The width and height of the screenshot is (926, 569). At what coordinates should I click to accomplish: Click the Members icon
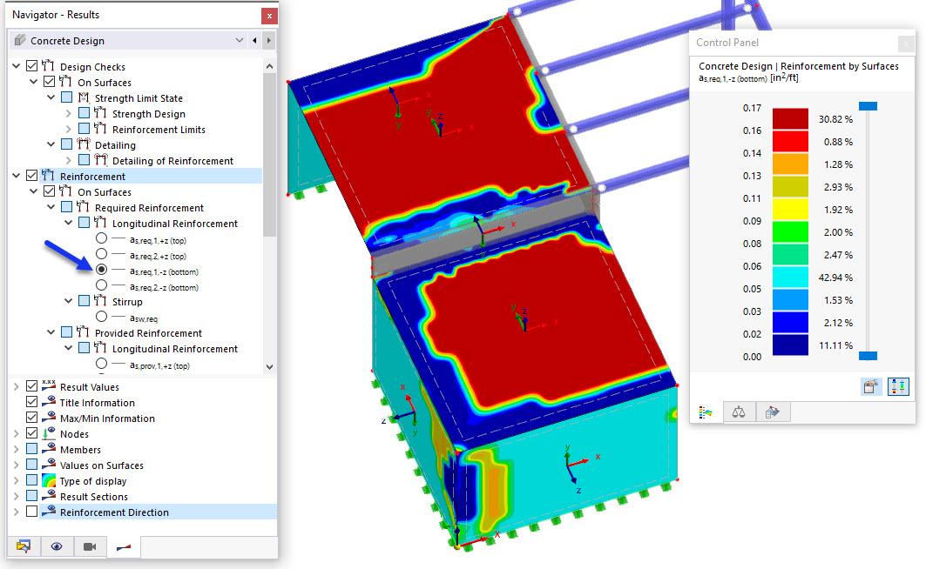coord(49,449)
